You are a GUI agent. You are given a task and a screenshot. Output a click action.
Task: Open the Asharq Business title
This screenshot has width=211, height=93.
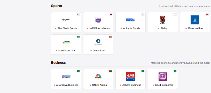click(132, 85)
